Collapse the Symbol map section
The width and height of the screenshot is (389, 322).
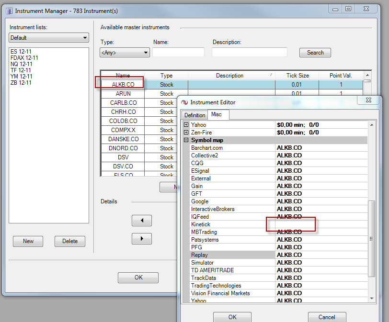click(186, 140)
